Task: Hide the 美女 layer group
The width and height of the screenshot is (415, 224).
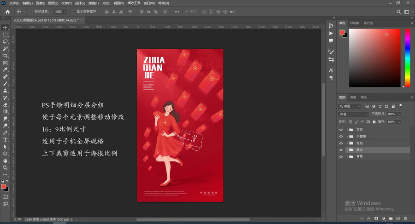Action: (341, 150)
